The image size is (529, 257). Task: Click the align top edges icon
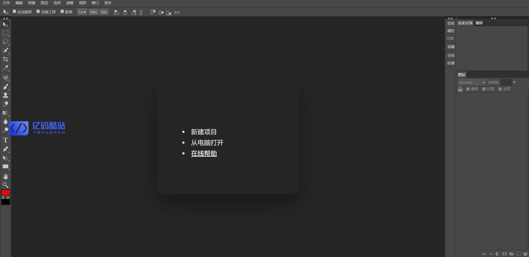(153, 12)
